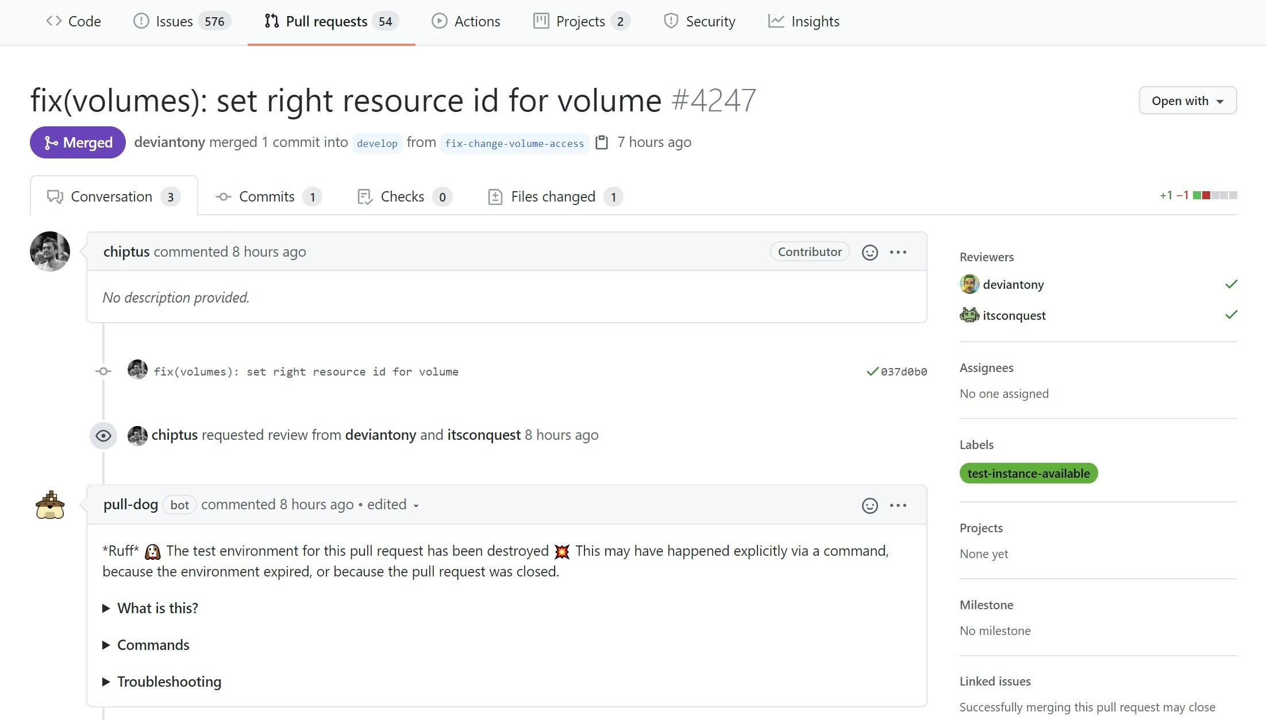Click the review request eye icon
This screenshot has width=1266, height=720.
pos(103,435)
